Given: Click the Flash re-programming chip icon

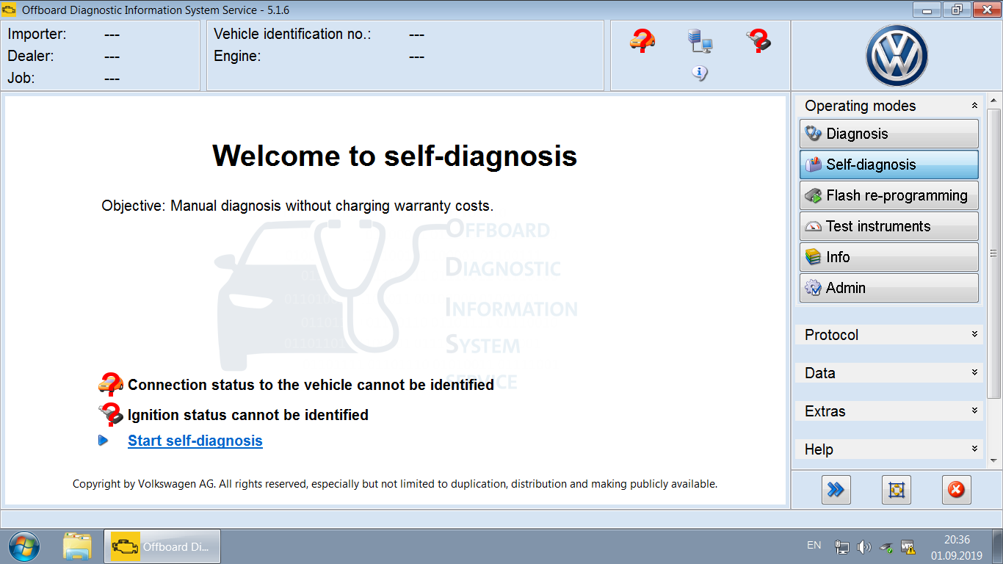Looking at the screenshot, I should coord(813,195).
